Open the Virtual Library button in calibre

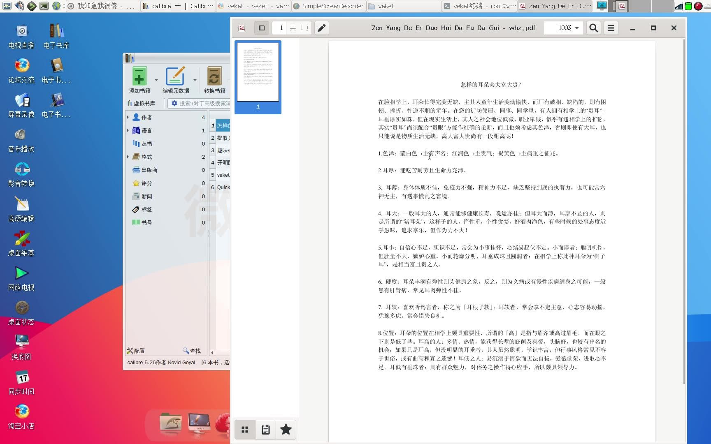pyautogui.click(x=141, y=103)
